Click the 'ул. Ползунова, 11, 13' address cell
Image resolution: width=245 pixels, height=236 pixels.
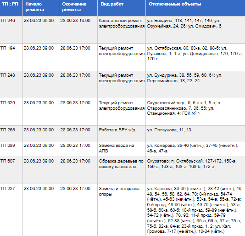click(x=195, y=134)
